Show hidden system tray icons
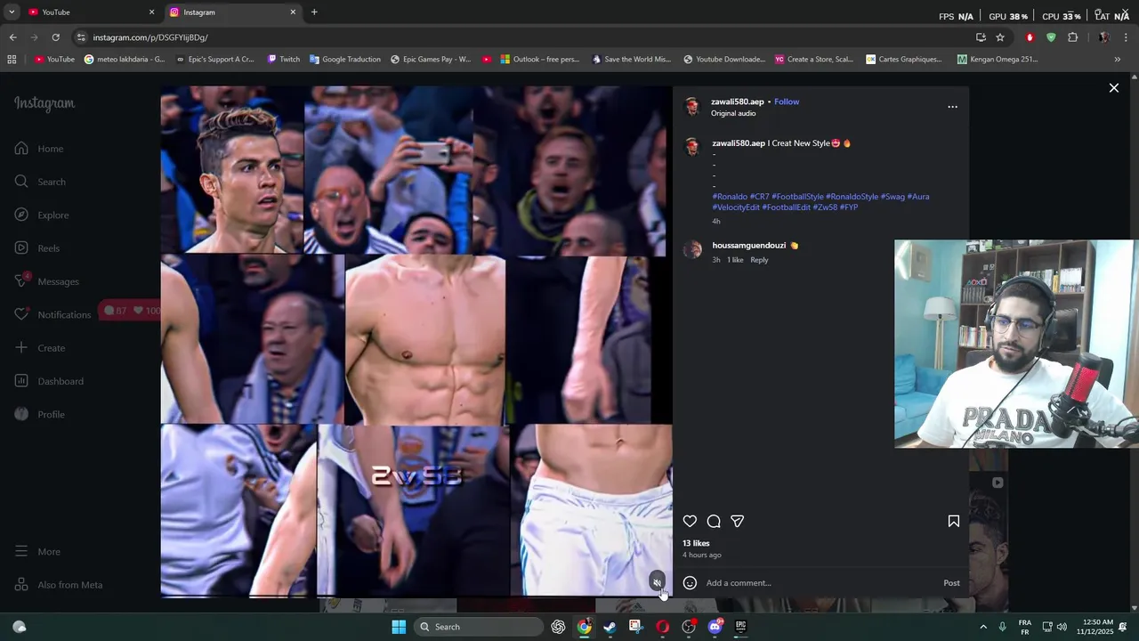This screenshot has height=641, width=1139. click(x=983, y=627)
